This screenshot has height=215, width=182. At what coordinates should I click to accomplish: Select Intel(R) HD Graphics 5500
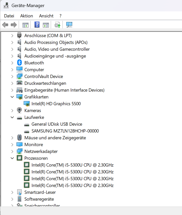point(56,104)
